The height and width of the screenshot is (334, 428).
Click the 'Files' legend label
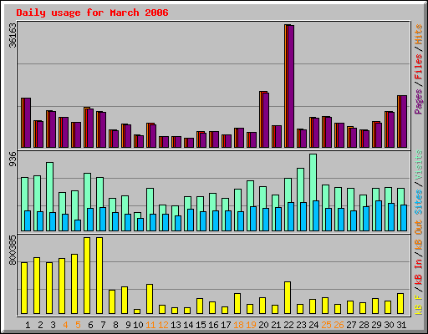coord(419,67)
